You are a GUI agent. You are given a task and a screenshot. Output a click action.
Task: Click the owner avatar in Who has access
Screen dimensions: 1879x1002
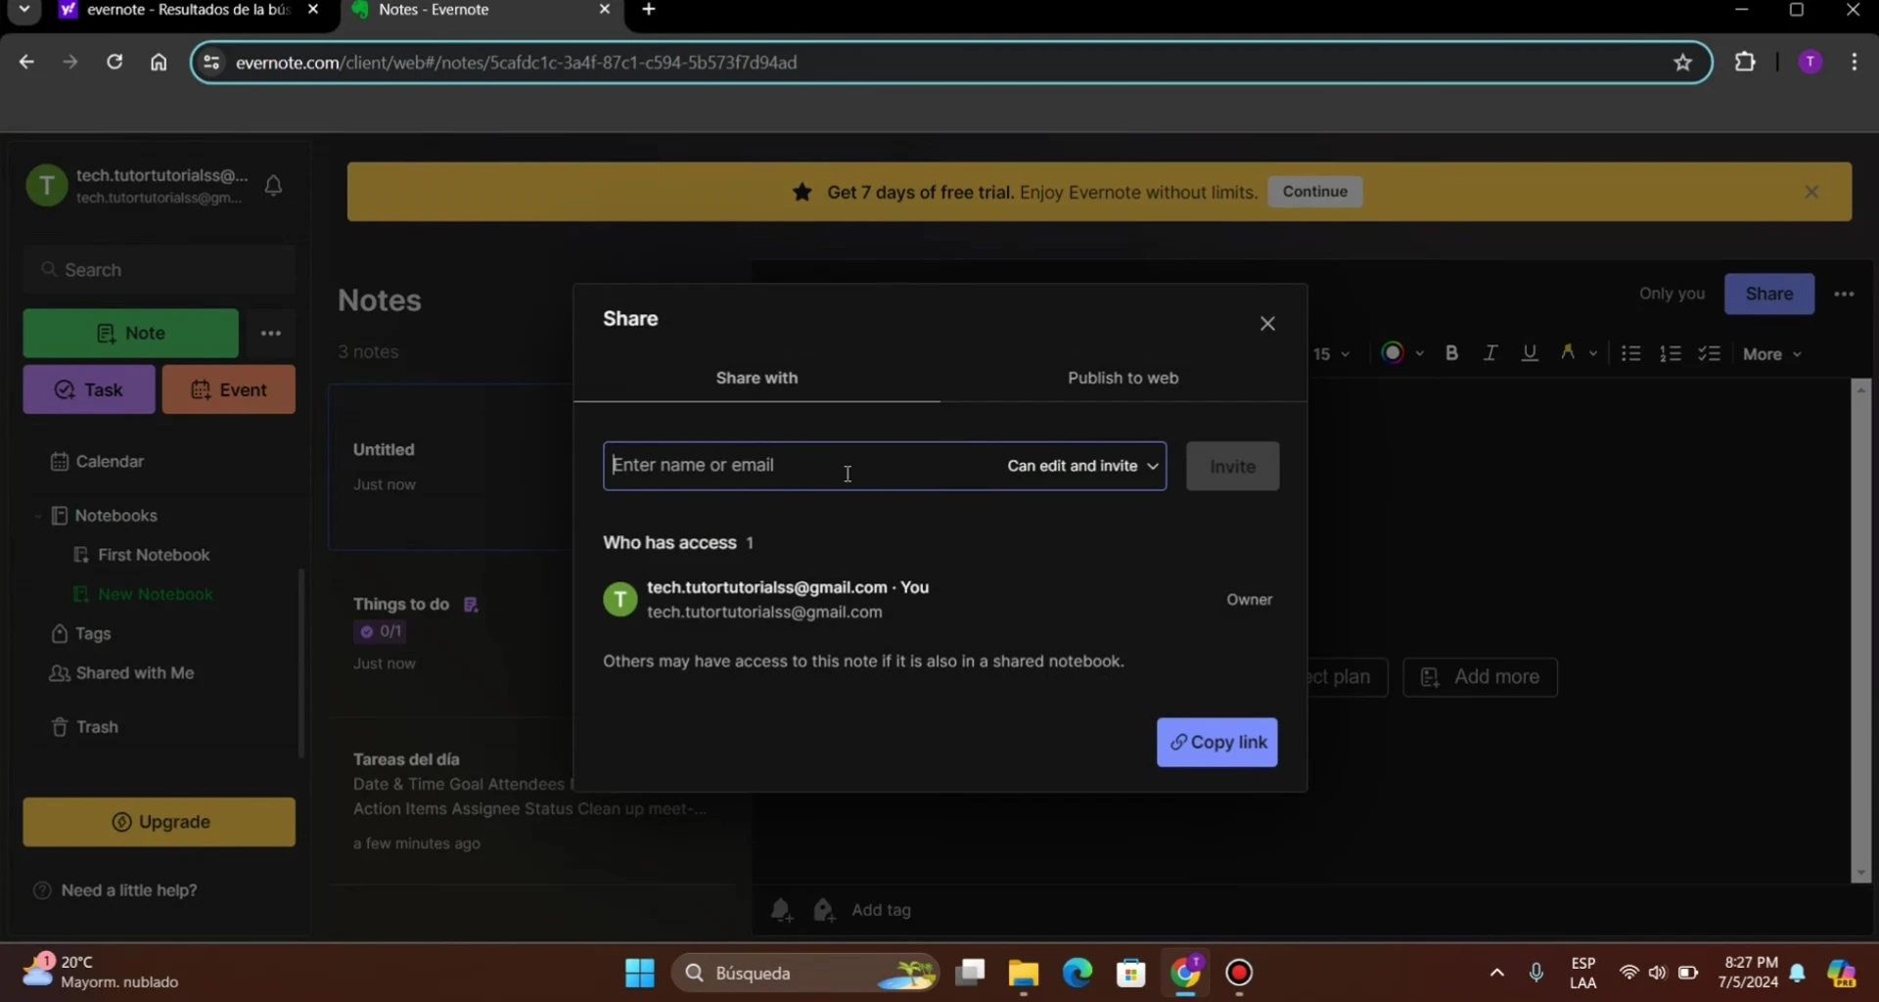(619, 599)
